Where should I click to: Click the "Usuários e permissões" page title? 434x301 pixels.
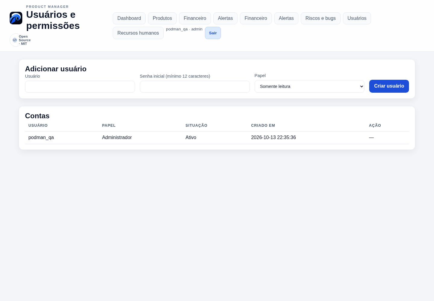[x=53, y=20]
